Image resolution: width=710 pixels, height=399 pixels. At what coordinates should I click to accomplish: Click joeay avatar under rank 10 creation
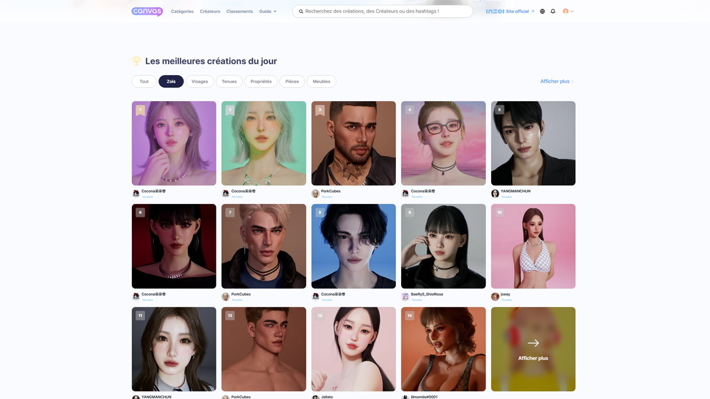click(x=495, y=296)
